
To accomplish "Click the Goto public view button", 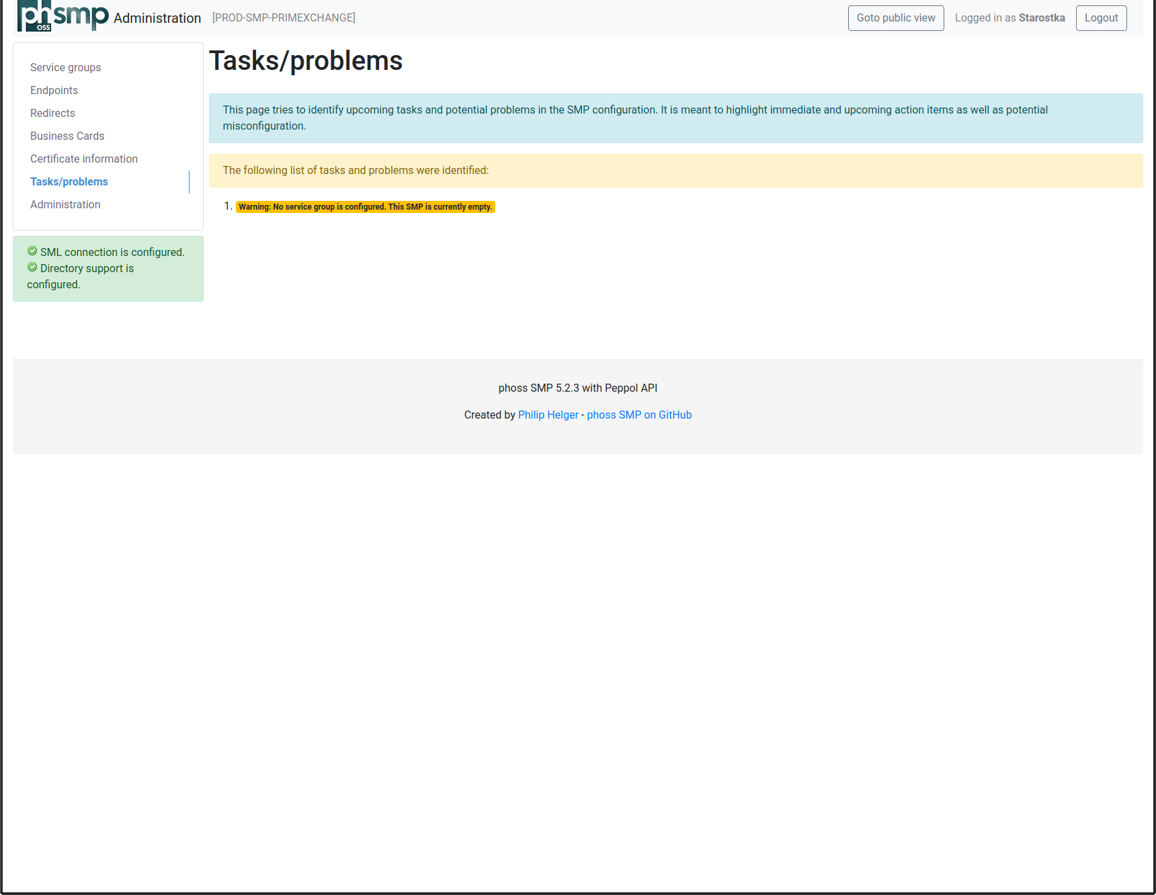I will 896,17.
